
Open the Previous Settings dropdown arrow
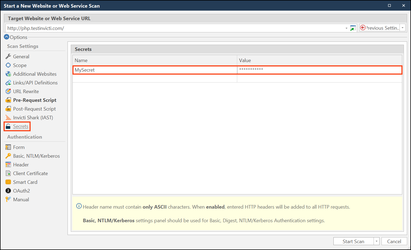tap(403, 28)
